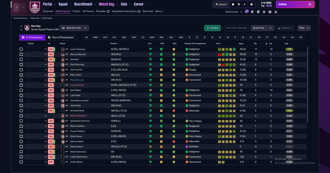330x173 pixels.
Task: Click the pencil edit icon in top bar
Action: (245, 4)
